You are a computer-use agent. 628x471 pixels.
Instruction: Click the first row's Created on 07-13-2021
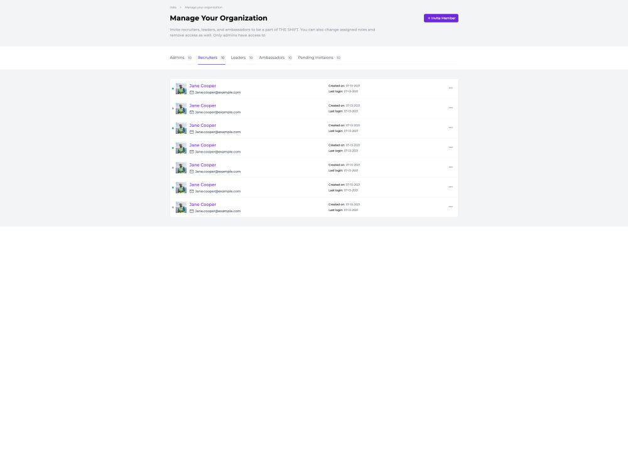(344, 85)
